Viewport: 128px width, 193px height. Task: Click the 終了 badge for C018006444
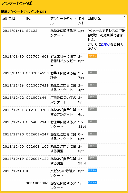(92, 97)
